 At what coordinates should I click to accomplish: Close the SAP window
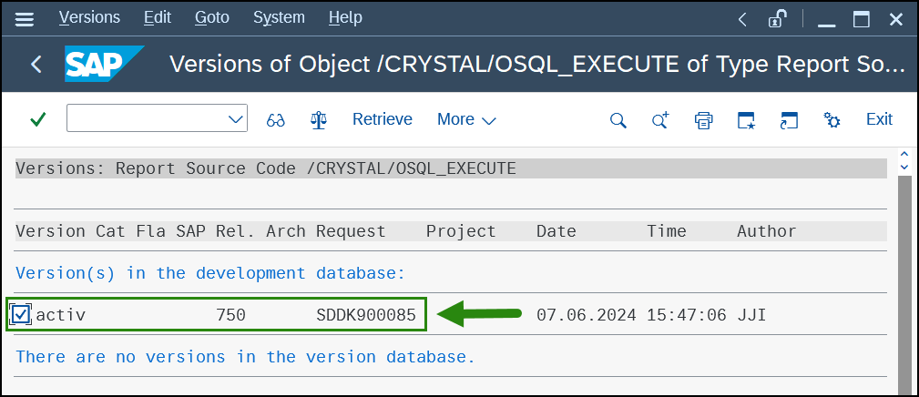[x=896, y=20]
